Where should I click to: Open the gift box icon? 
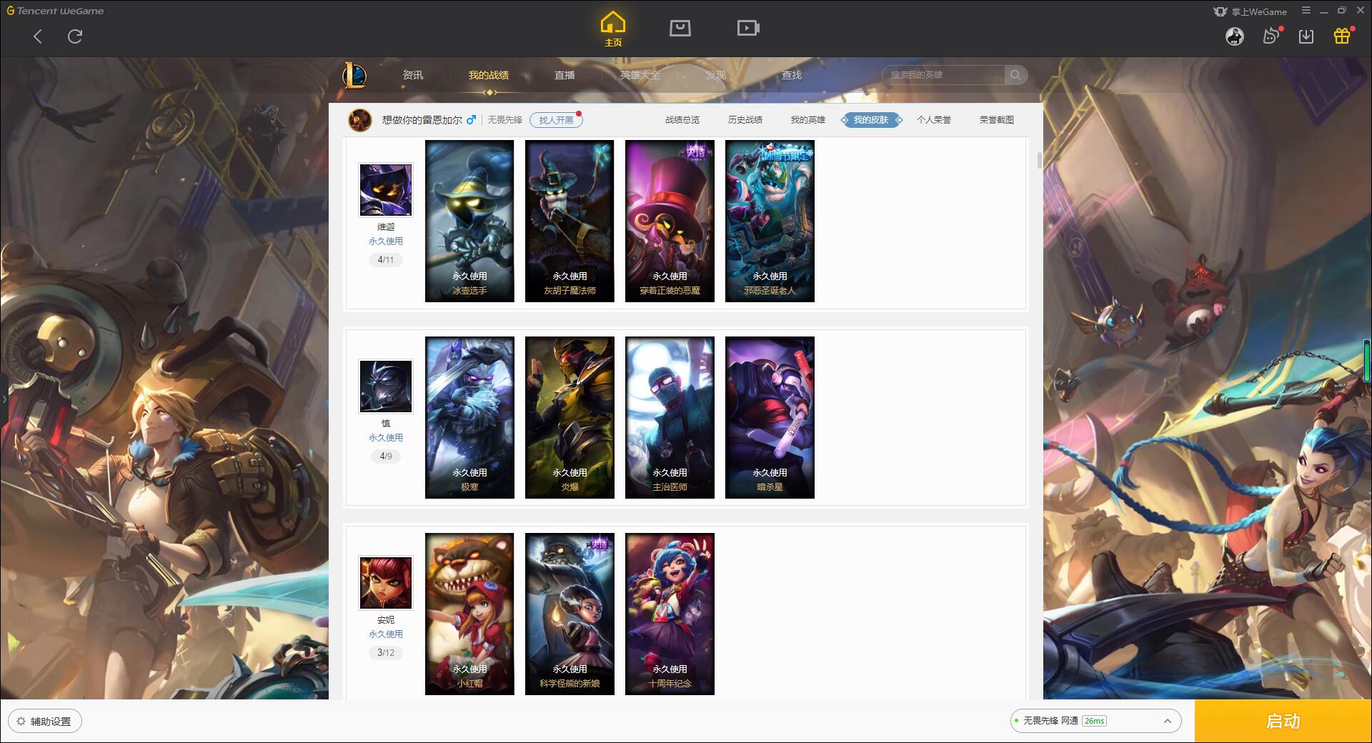coord(1342,36)
